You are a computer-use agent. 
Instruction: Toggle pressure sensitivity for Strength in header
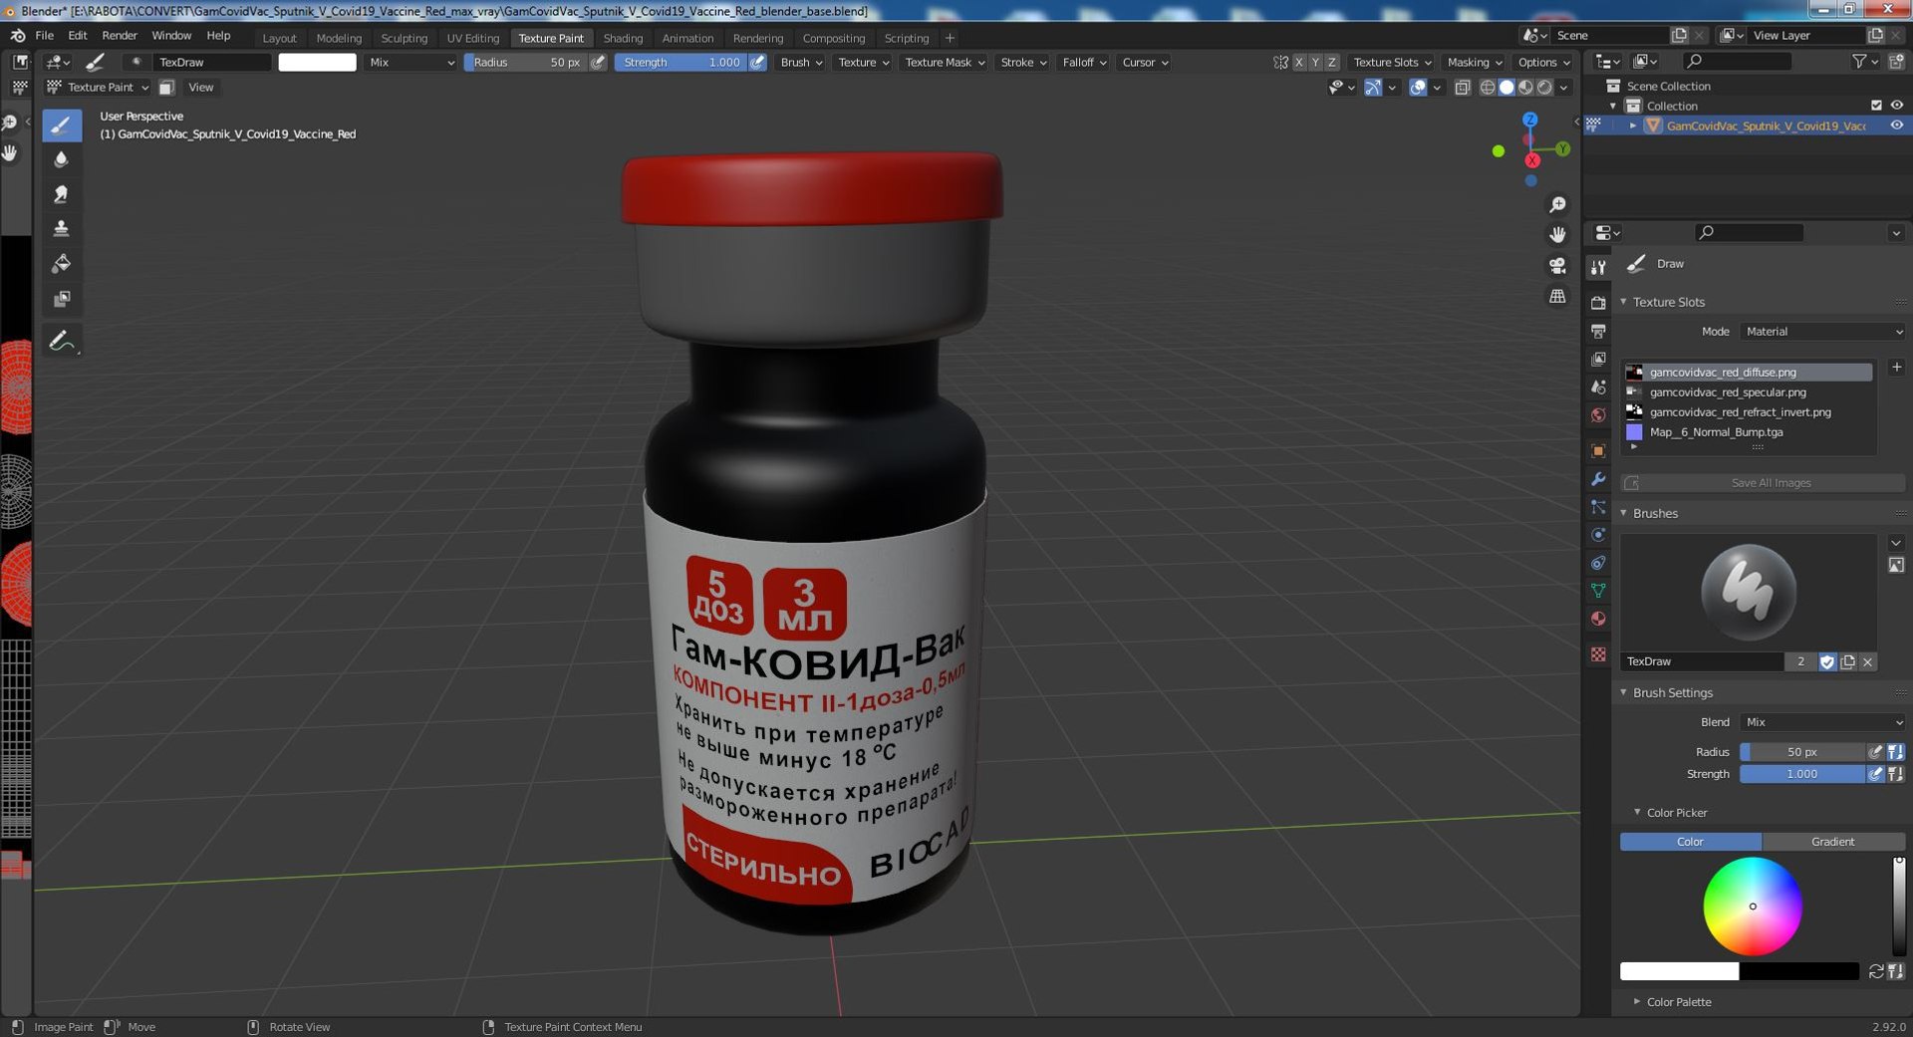pos(758,62)
